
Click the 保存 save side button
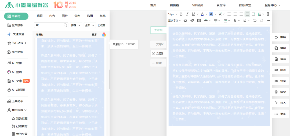pyautogui.click(x=280, y=59)
